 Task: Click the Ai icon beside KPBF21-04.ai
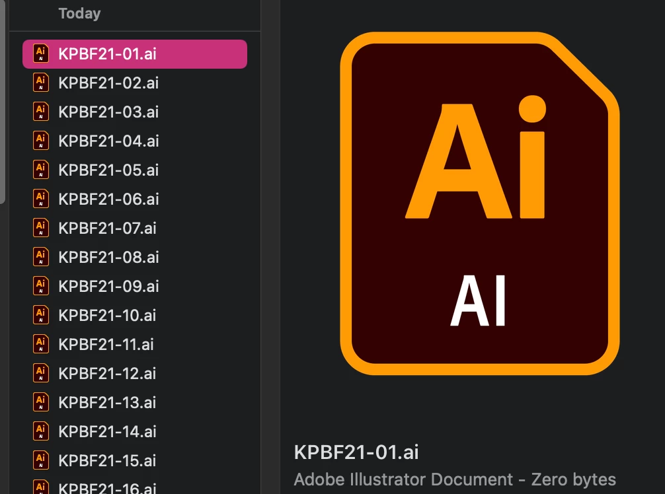41,141
